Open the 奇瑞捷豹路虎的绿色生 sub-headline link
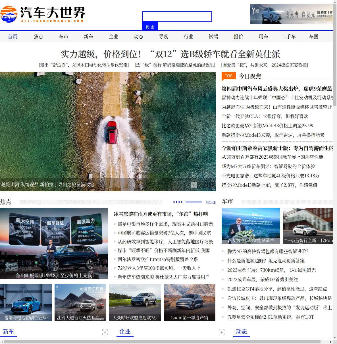The width and height of the screenshot is (337, 344). pyautogui.click(x=175, y=65)
